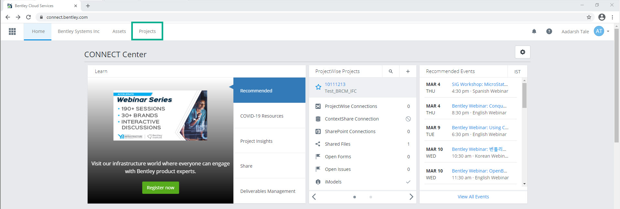Open the help question mark icon
The width and height of the screenshot is (620, 209).
click(x=549, y=31)
